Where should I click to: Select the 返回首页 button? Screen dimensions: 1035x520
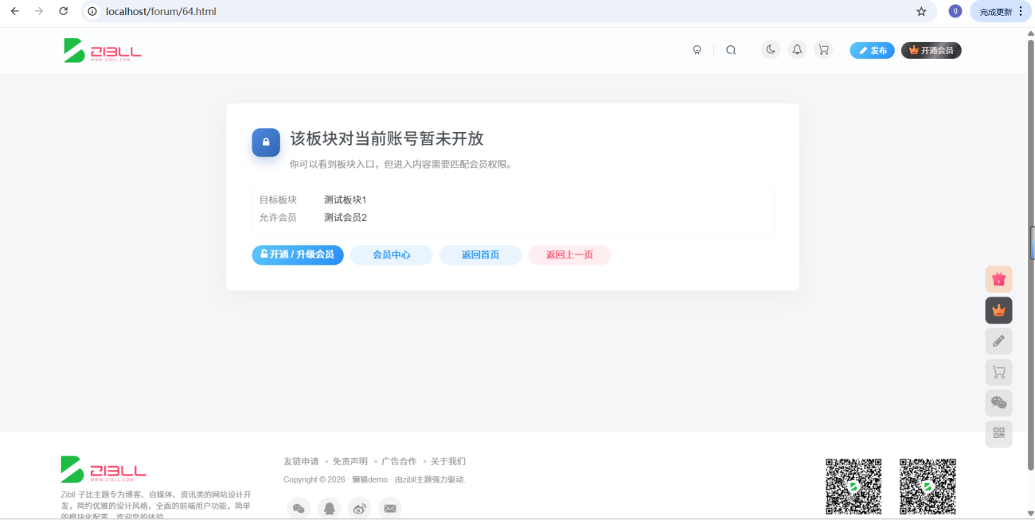coord(480,254)
